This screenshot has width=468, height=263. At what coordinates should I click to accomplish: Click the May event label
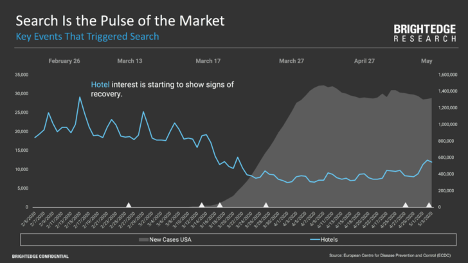click(426, 61)
